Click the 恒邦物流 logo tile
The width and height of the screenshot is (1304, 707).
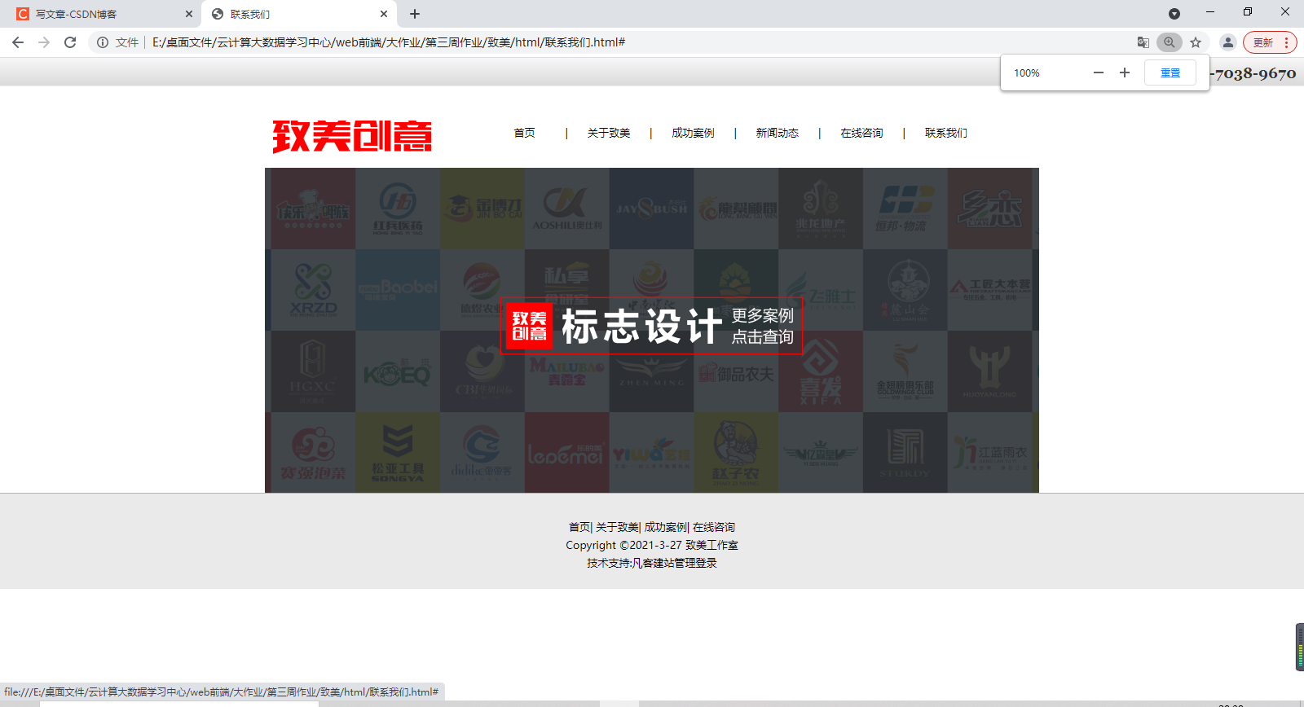905,209
